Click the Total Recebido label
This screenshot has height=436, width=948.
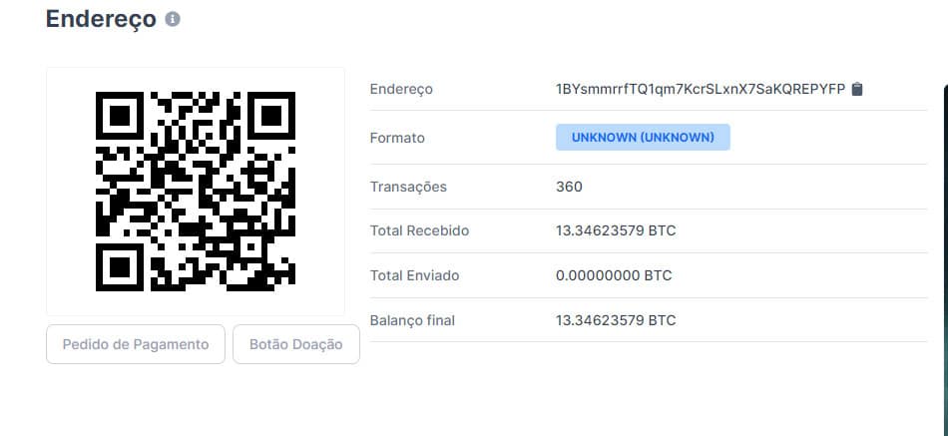pyautogui.click(x=419, y=231)
